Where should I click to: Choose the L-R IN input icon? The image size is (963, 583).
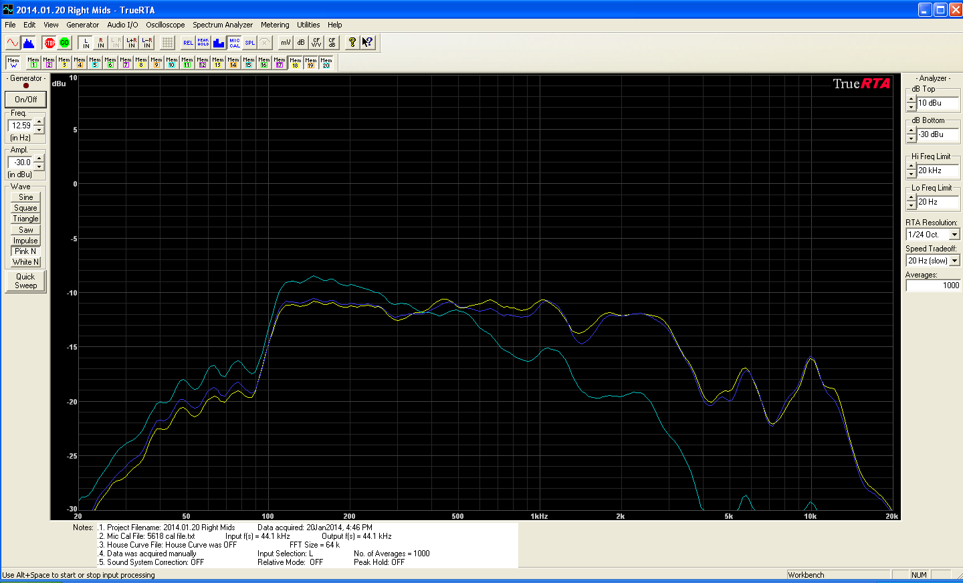point(147,43)
